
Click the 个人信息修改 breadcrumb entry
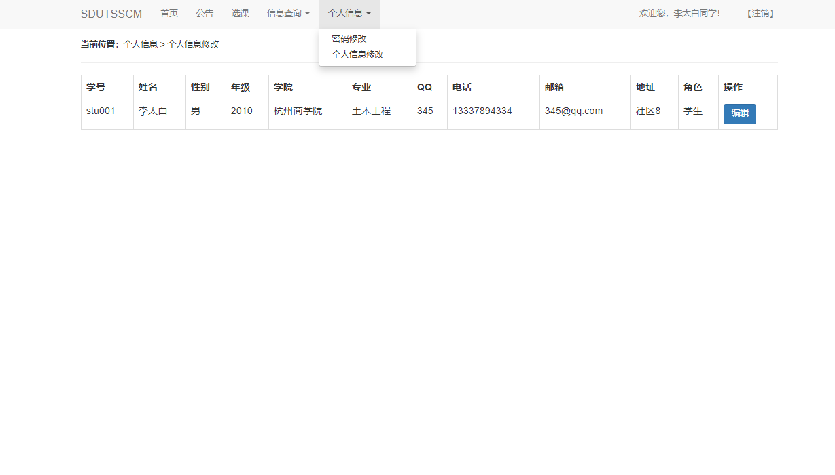point(193,44)
